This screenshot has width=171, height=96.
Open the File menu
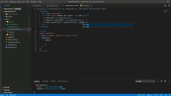pos(2,2)
